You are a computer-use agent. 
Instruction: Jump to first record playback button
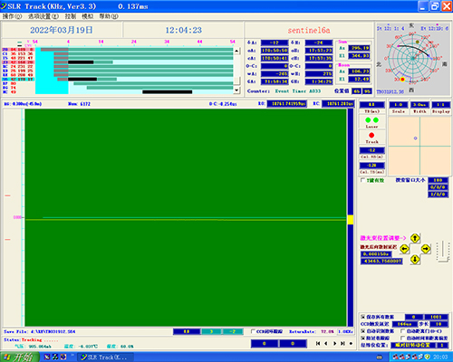coord(318,343)
